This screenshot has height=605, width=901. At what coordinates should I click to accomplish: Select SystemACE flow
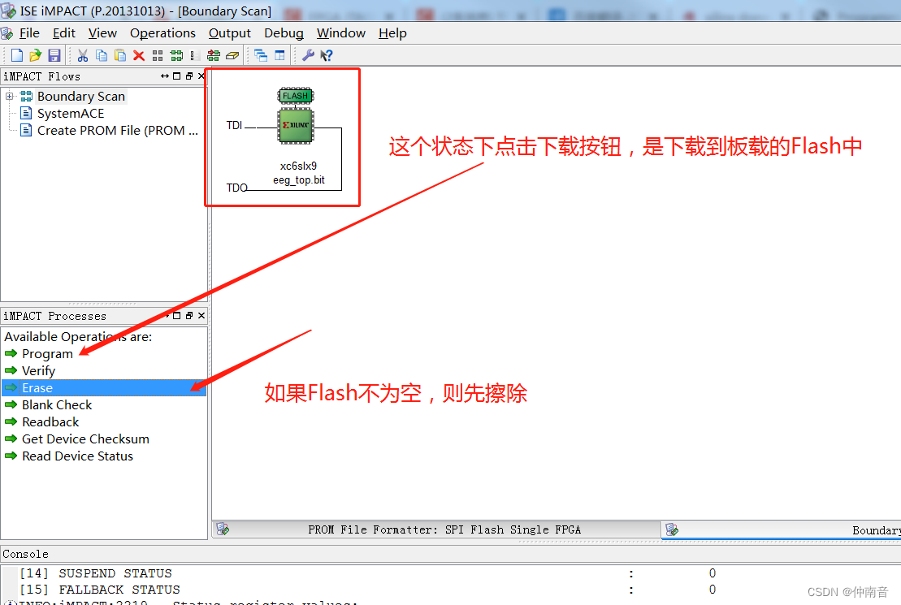pos(71,113)
